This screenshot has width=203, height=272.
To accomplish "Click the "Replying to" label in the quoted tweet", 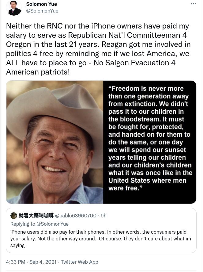I will click(x=23, y=224).
